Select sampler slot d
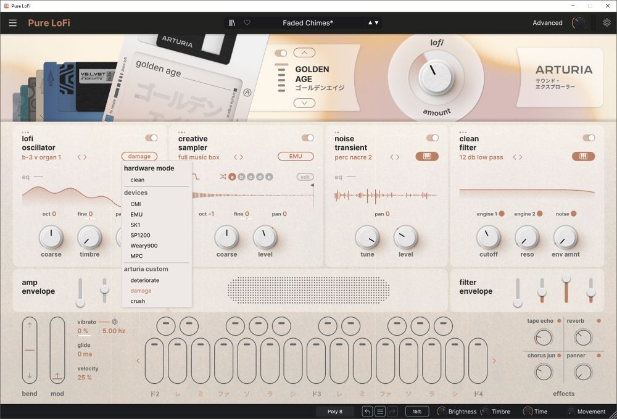The image size is (617, 419). pyautogui.click(x=260, y=177)
